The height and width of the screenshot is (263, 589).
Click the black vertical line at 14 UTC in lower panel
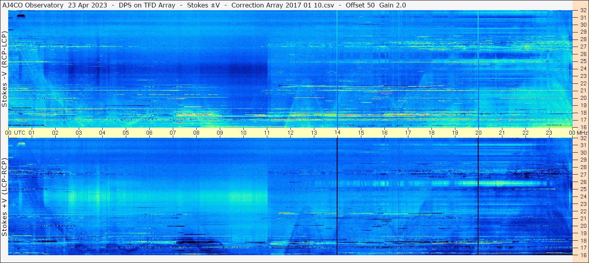337,196
